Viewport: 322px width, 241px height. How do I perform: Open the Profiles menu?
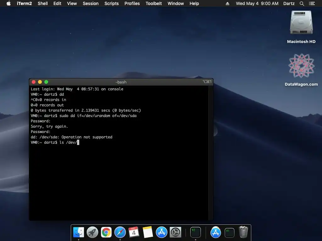click(132, 3)
